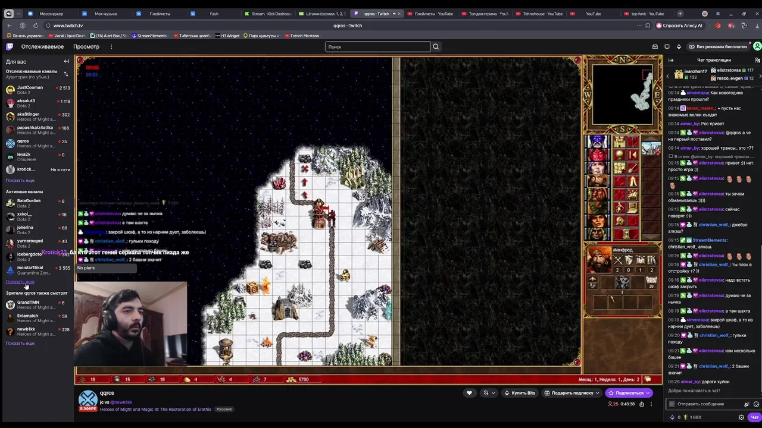This screenshot has height=428, width=762.
Task: Switch to top fonk - YouTube tab
Action: click(x=647, y=14)
